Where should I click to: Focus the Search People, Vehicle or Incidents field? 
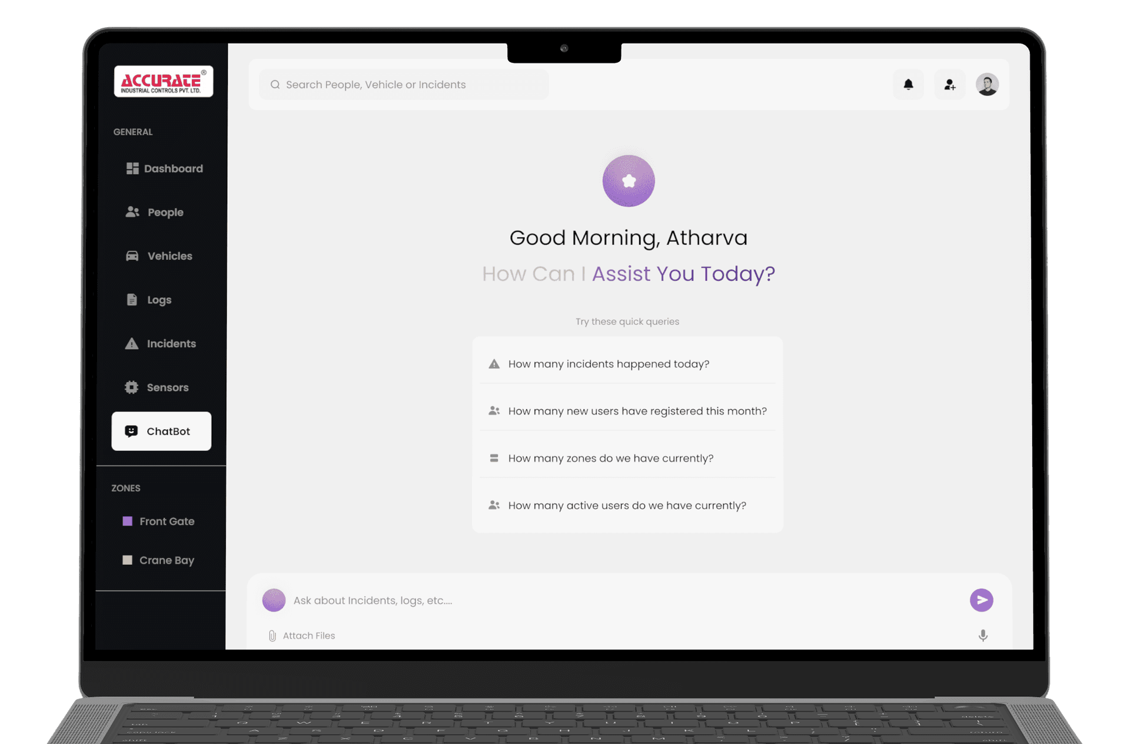(x=404, y=85)
